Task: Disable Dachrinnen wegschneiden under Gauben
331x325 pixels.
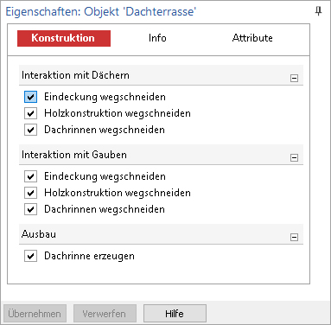Action: click(x=31, y=209)
